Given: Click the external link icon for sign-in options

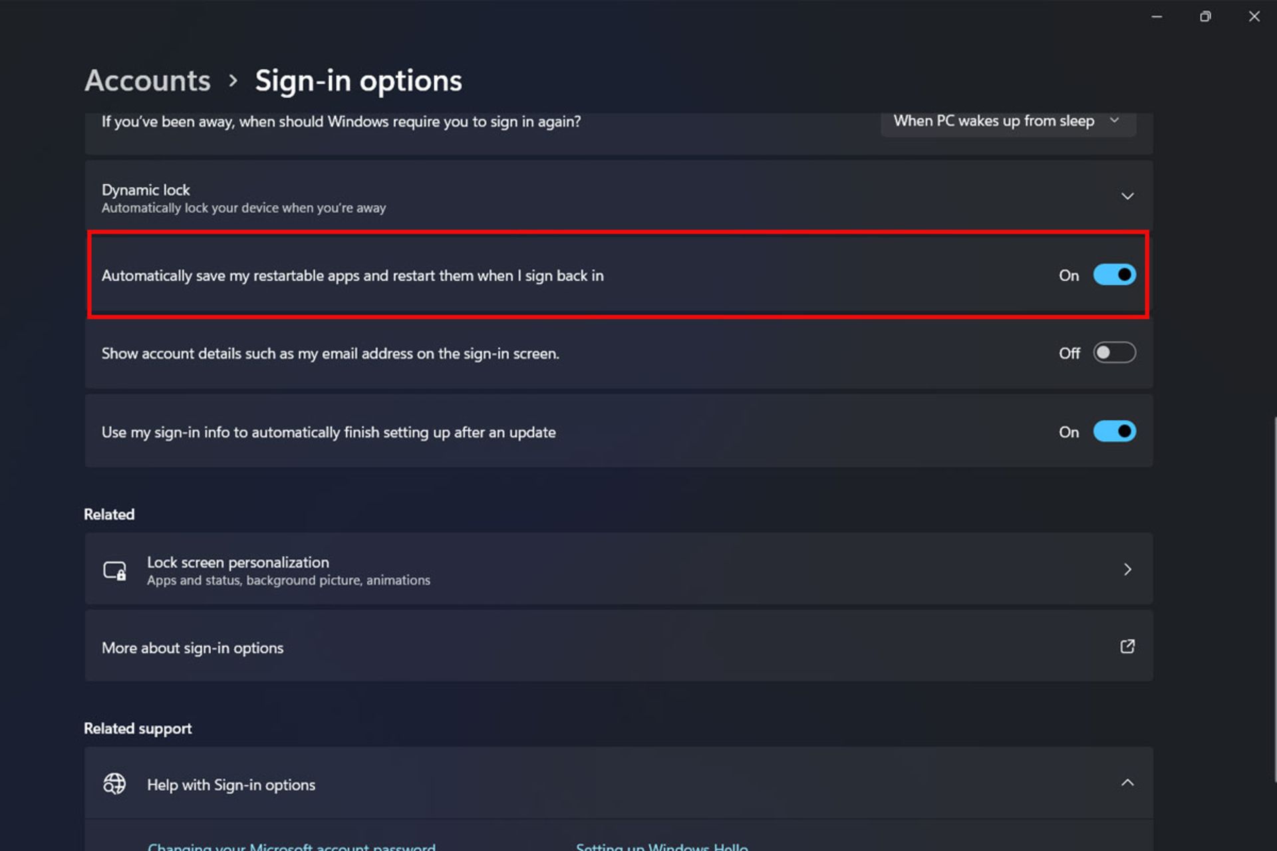Looking at the screenshot, I should point(1127,646).
